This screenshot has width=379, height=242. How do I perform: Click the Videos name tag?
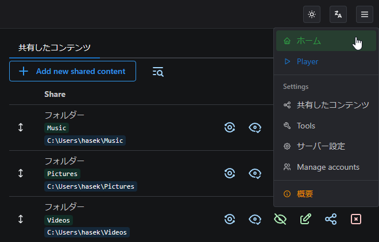[59, 220]
